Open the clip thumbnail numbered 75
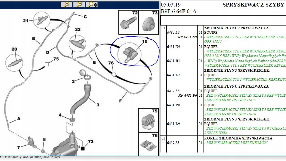Screen dimensions: 286x161 [x=148, y=120]
